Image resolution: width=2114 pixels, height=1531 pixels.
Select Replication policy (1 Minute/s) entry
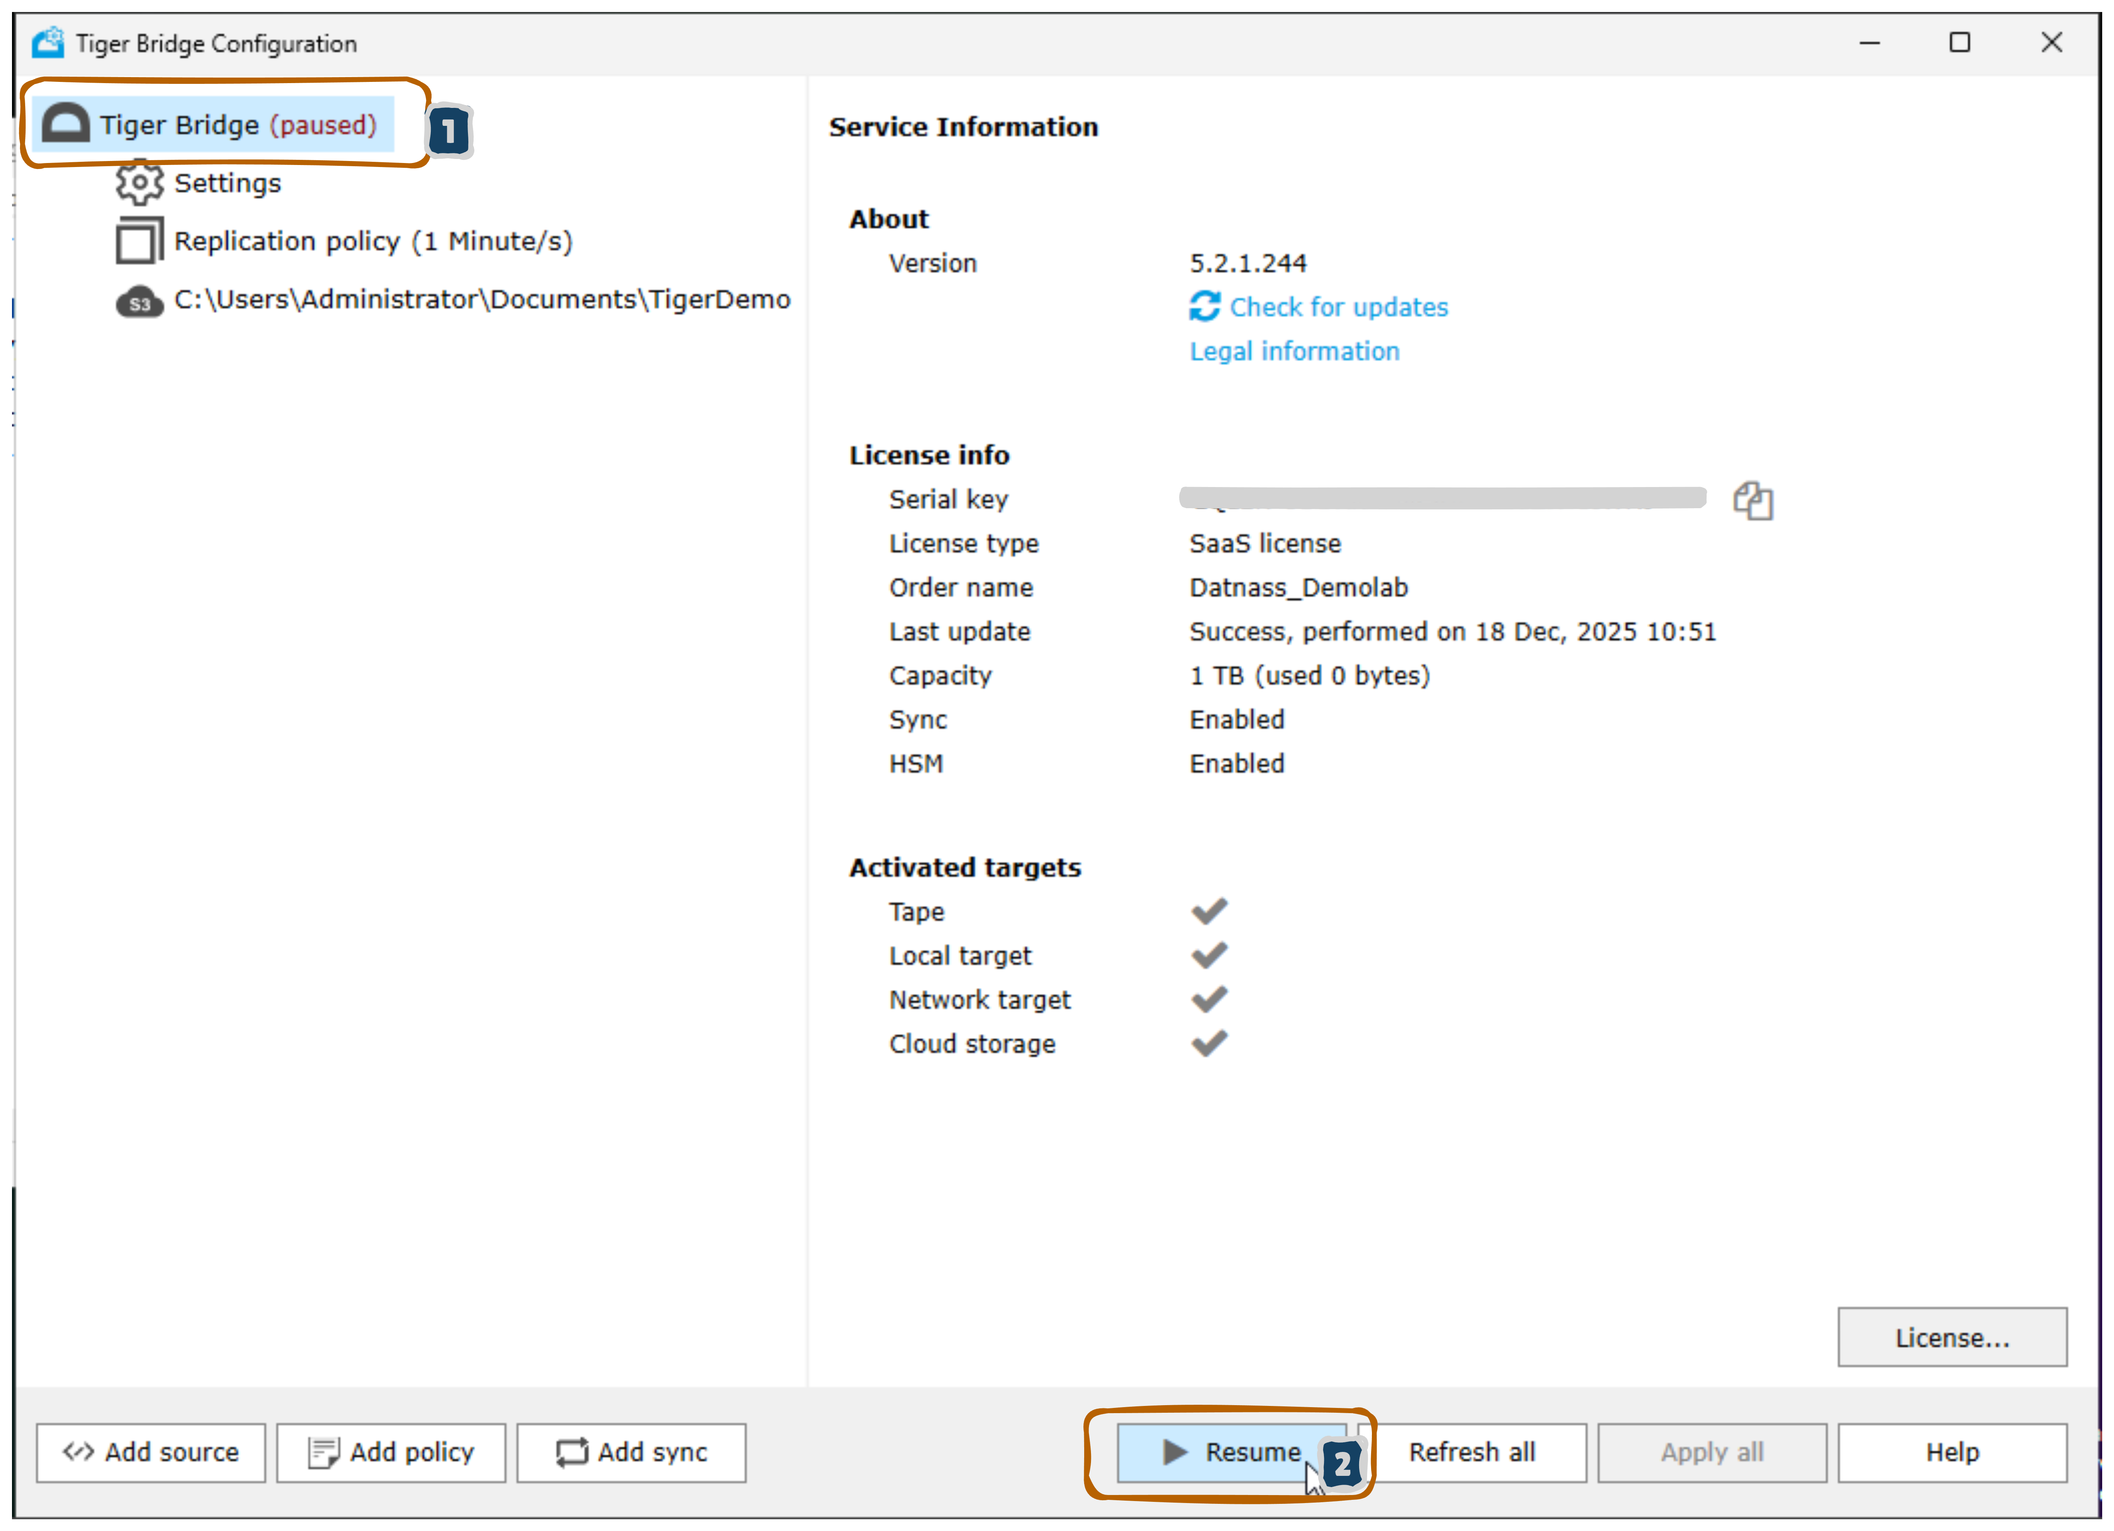point(373,241)
